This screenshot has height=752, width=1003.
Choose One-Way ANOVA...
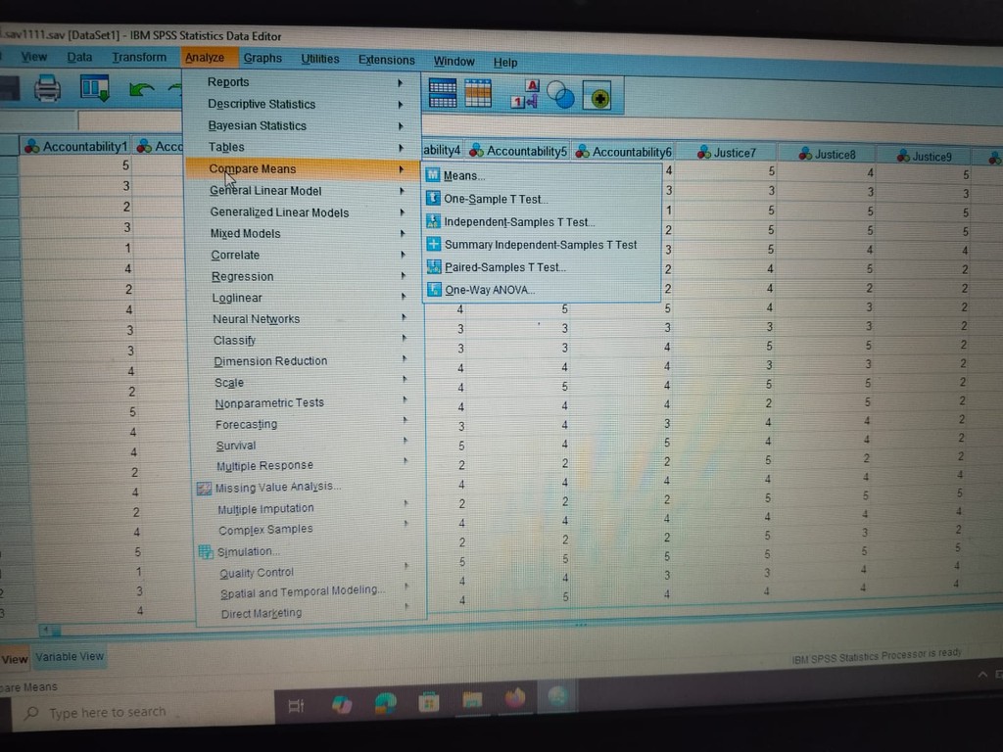pos(542,290)
